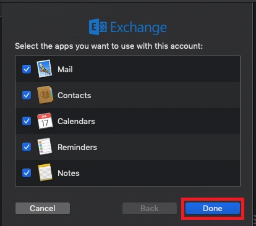Disable the Reminders checkbox

click(27, 147)
